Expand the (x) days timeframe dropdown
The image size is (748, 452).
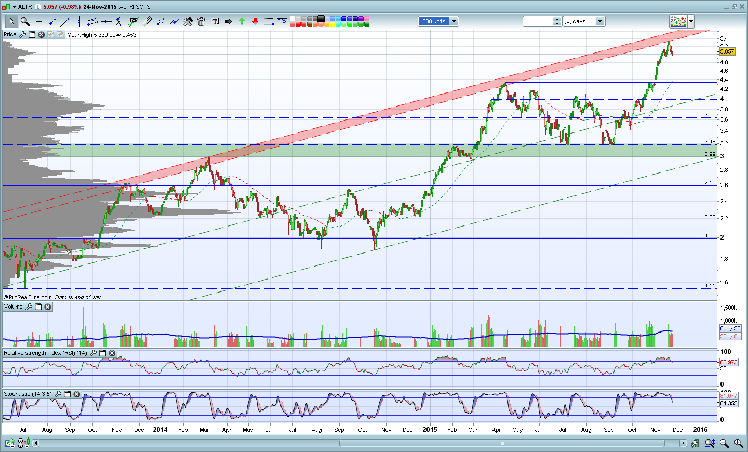pos(600,21)
